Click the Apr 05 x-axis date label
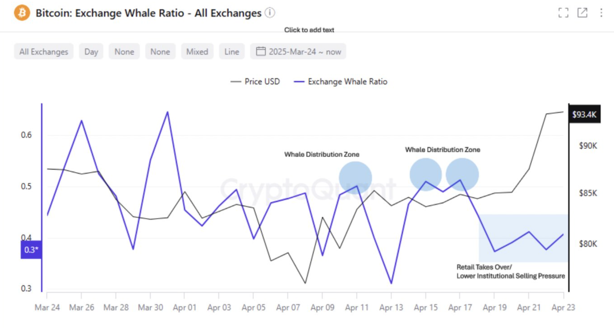The width and height of the screenshot is (614, 328). tap(254, 307)
